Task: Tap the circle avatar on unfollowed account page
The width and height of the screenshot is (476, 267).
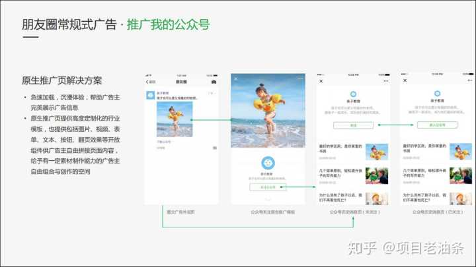Action: pyautogui.click(x=353, y=94)
